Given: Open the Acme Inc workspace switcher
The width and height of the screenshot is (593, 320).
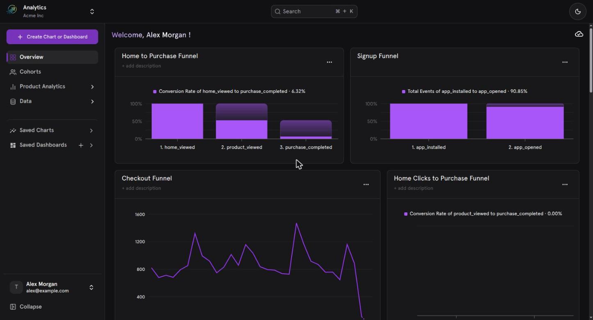Looking at the screenshot, I should tap(92, 11).
